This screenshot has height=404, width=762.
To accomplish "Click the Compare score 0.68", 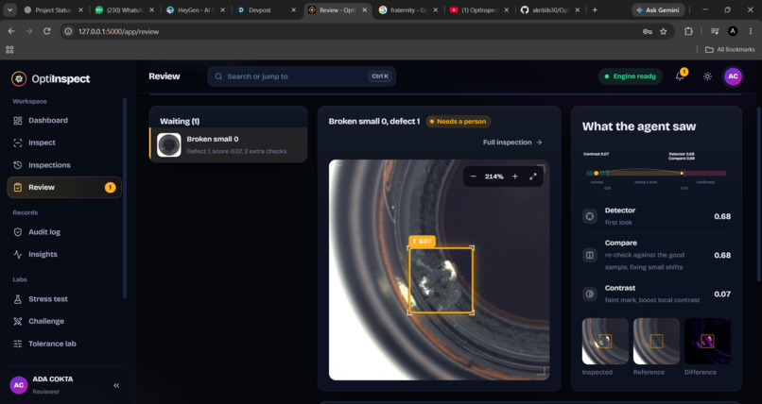I will (x=722, y=255).
